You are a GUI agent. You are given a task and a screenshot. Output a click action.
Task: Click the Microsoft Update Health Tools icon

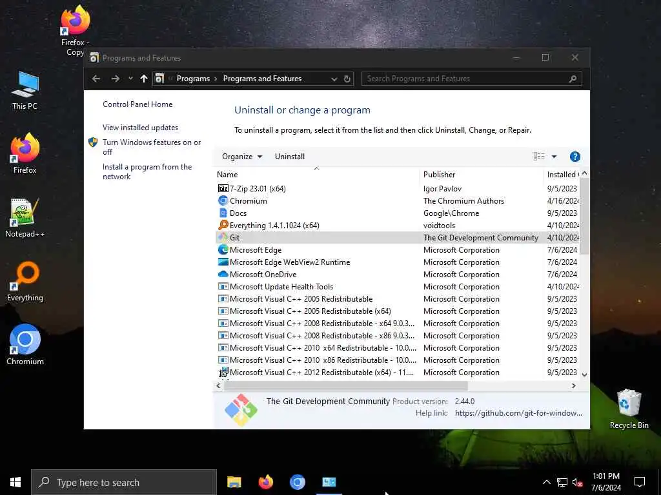click(223, 287)
